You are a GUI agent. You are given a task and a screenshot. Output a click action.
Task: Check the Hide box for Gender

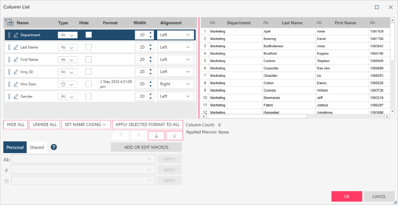coord(89,96)
